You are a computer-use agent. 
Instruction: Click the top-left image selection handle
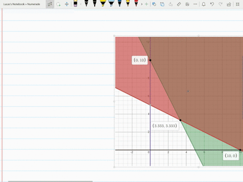(114, 36)
